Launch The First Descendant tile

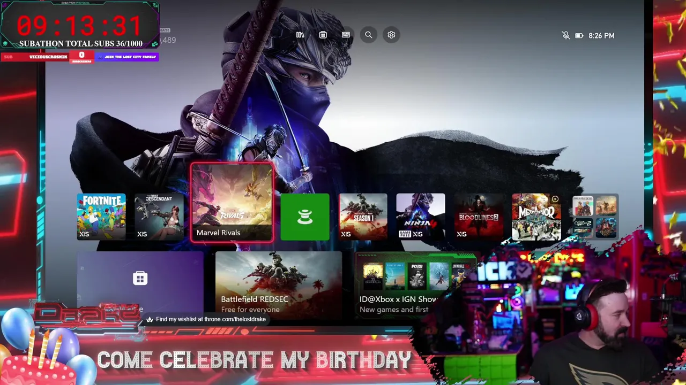[x=159, y=217]
